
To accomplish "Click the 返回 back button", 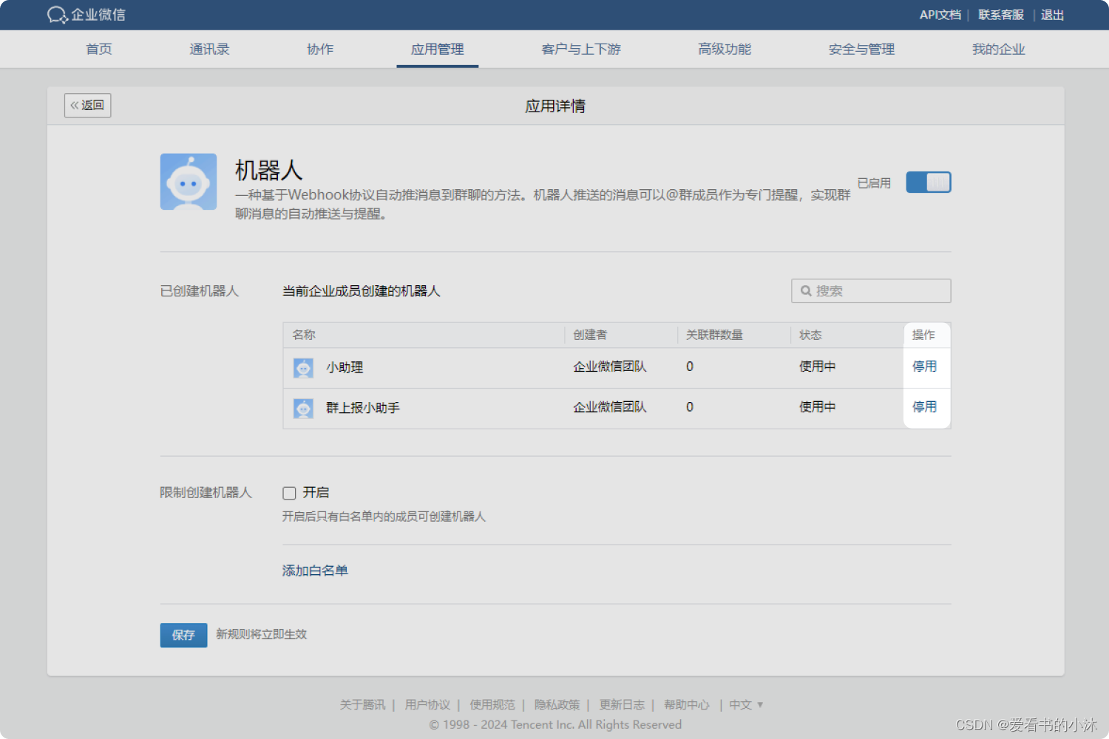I will point(87,106).
